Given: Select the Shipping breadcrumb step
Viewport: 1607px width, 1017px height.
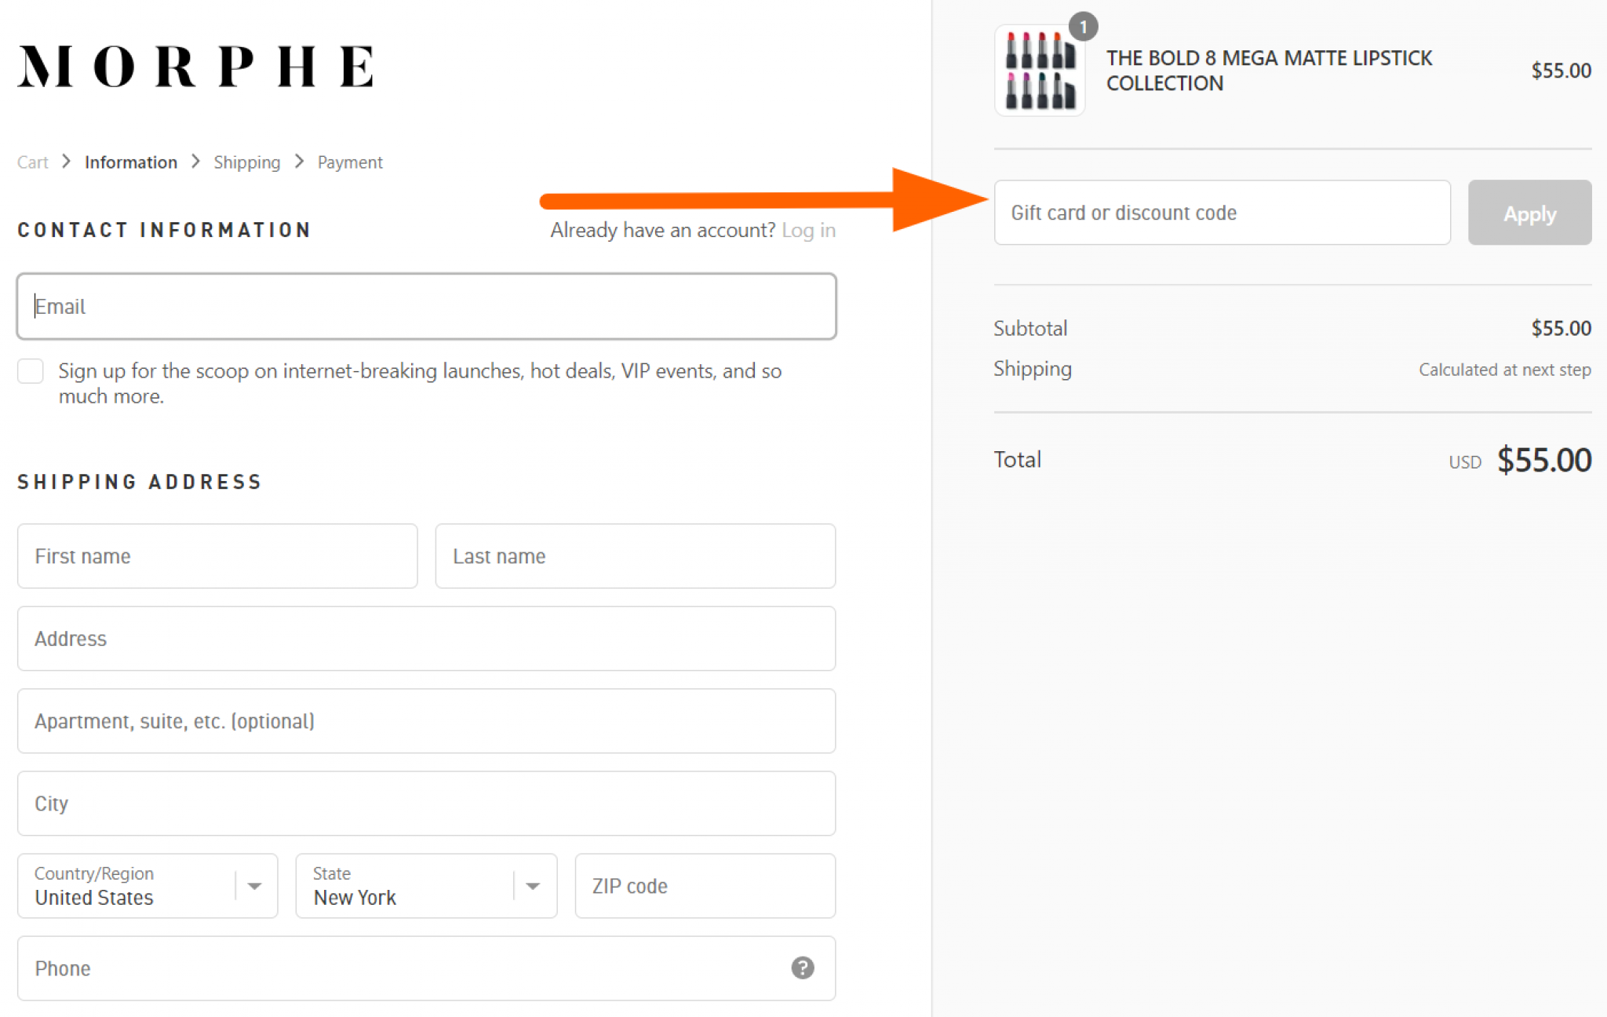Looking at the screenshot, I should coord(247,162).
